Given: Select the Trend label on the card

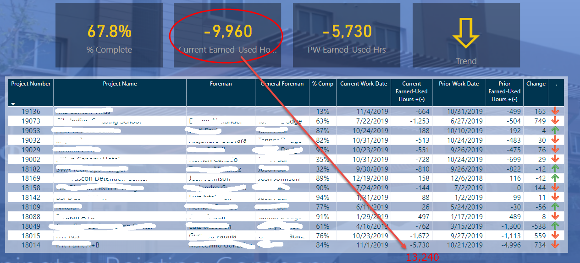Looking at the screenshot, I should (466, 61).
